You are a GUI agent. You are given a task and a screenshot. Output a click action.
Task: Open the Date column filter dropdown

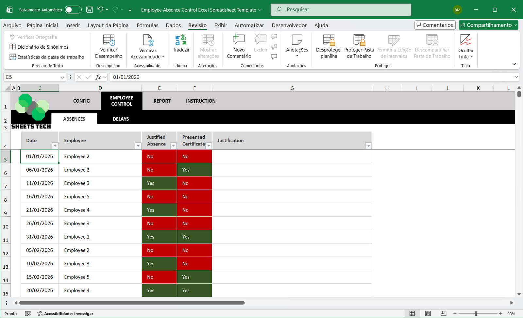(55, 146)
